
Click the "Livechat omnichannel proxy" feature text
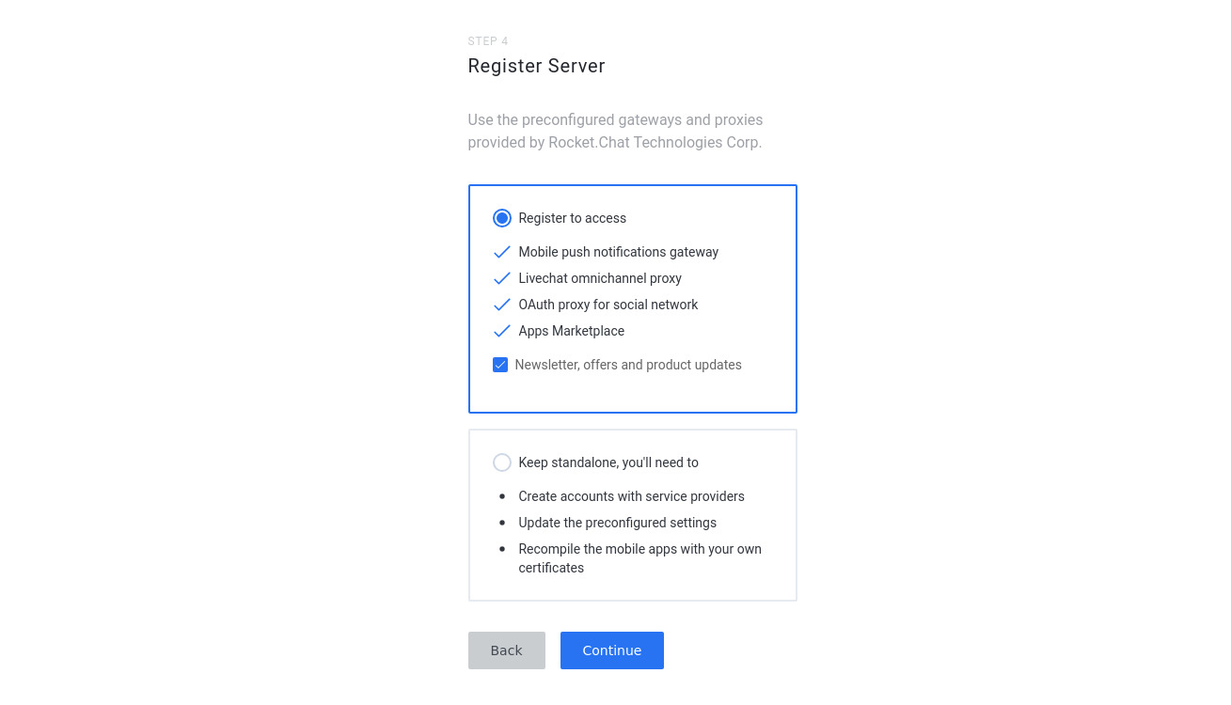click(x=600, y=278)
